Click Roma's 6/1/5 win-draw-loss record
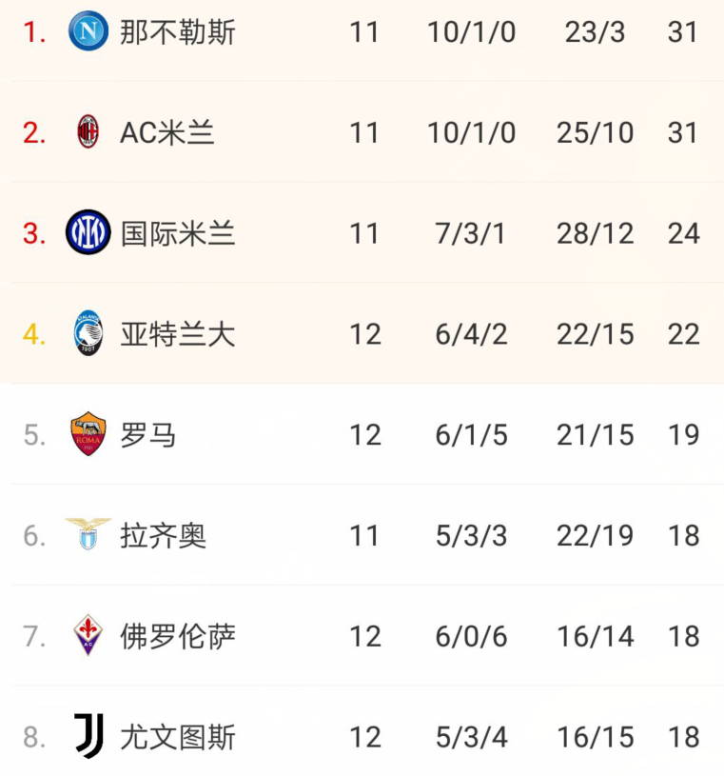Screen dimensions: 724x776 [x=471, y=435]
